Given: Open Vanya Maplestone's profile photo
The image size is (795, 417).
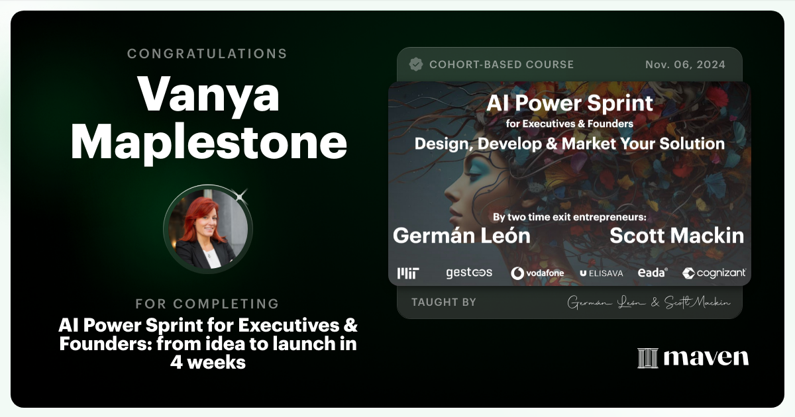Looking at the screenshot, I should tap(208, 229).
